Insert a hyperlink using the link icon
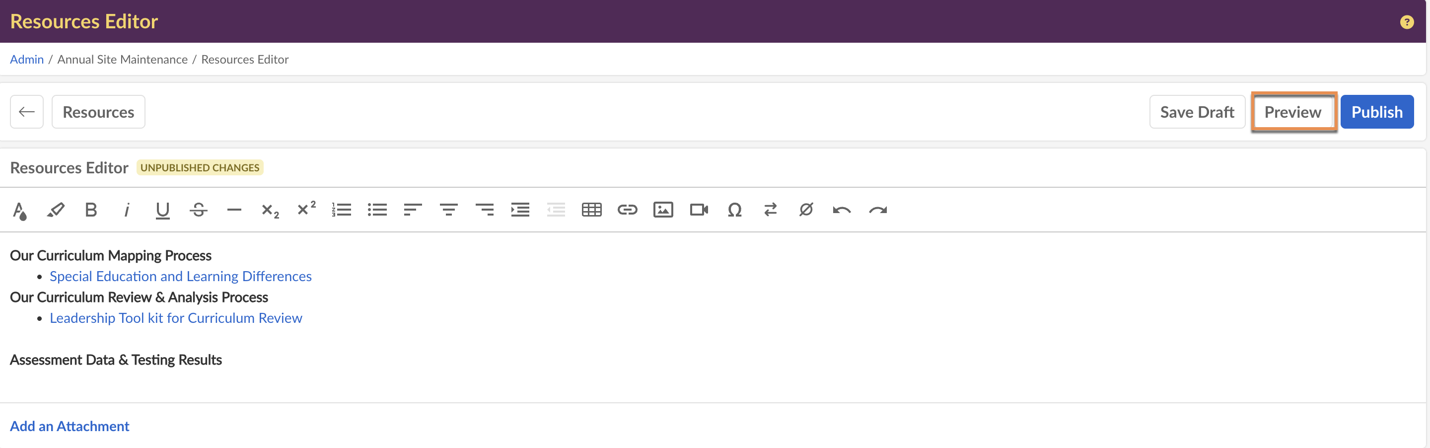The image size is (1430, 448). click(x=627, y=210)
